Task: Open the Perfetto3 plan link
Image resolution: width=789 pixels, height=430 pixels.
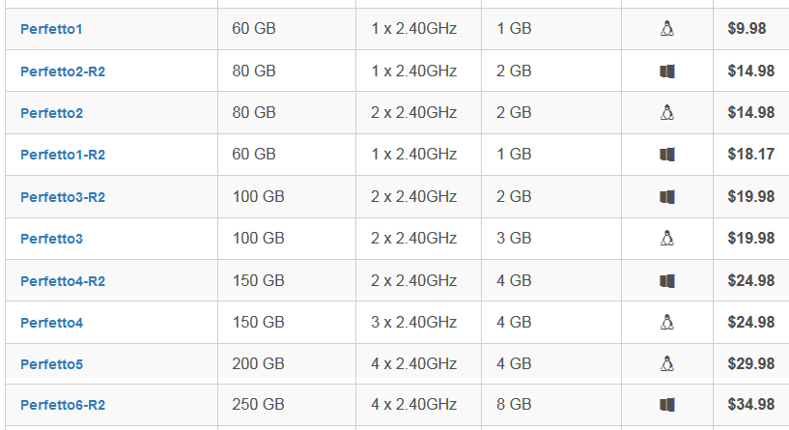Action: point(52,239)
